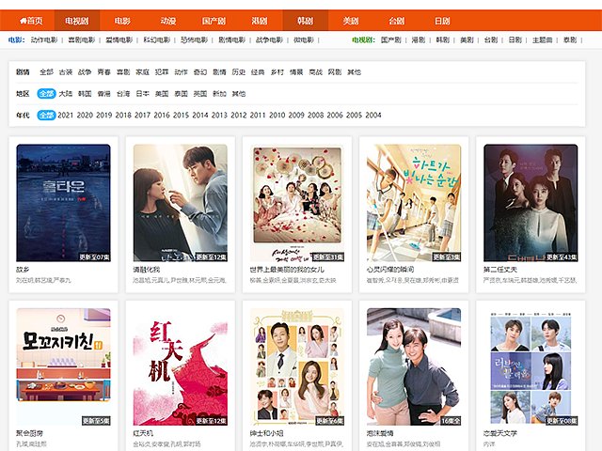Click the 第二任丈夫 title text link
The image size is (602, 451).
(x=500, y=270)
